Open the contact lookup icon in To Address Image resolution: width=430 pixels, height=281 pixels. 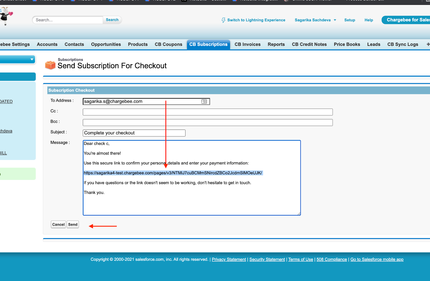point(204,102)
